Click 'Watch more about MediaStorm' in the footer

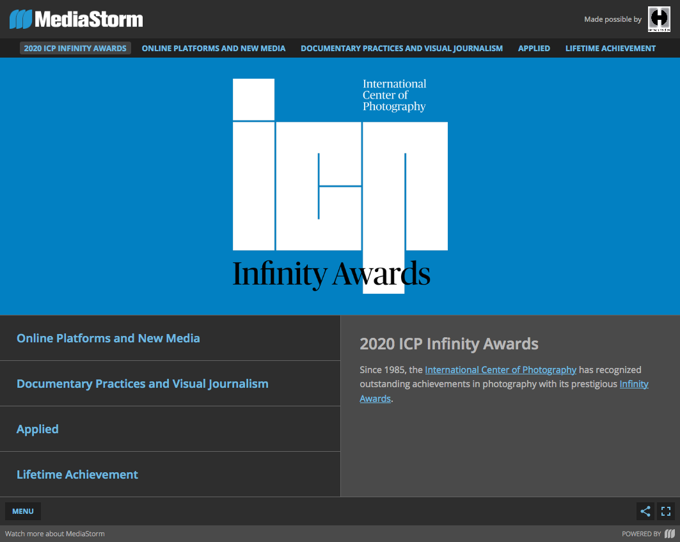tap(54, 533)
